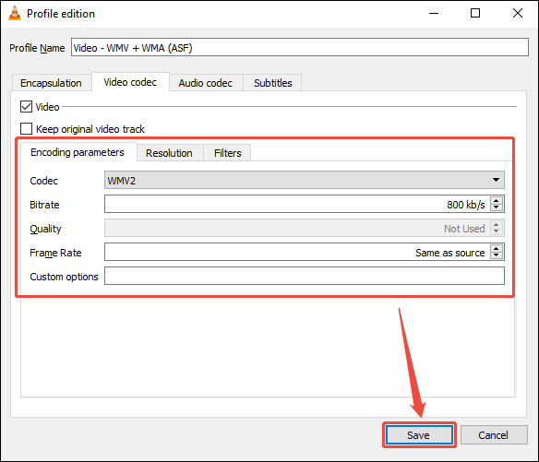Screen dimensions: 539x462
Task: Increase Bitrate with the up arrow
Action: [x=496, y=201]
